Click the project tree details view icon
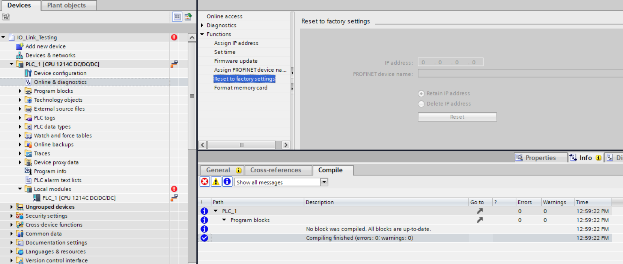This screenshot has height=264, width=623. pos(177,17)
